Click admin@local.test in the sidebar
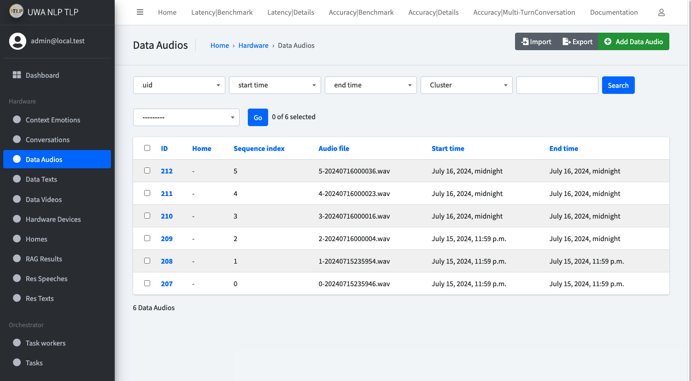This screenshot has width=691, height=381. pyautogui.click(x=58, y=41)
